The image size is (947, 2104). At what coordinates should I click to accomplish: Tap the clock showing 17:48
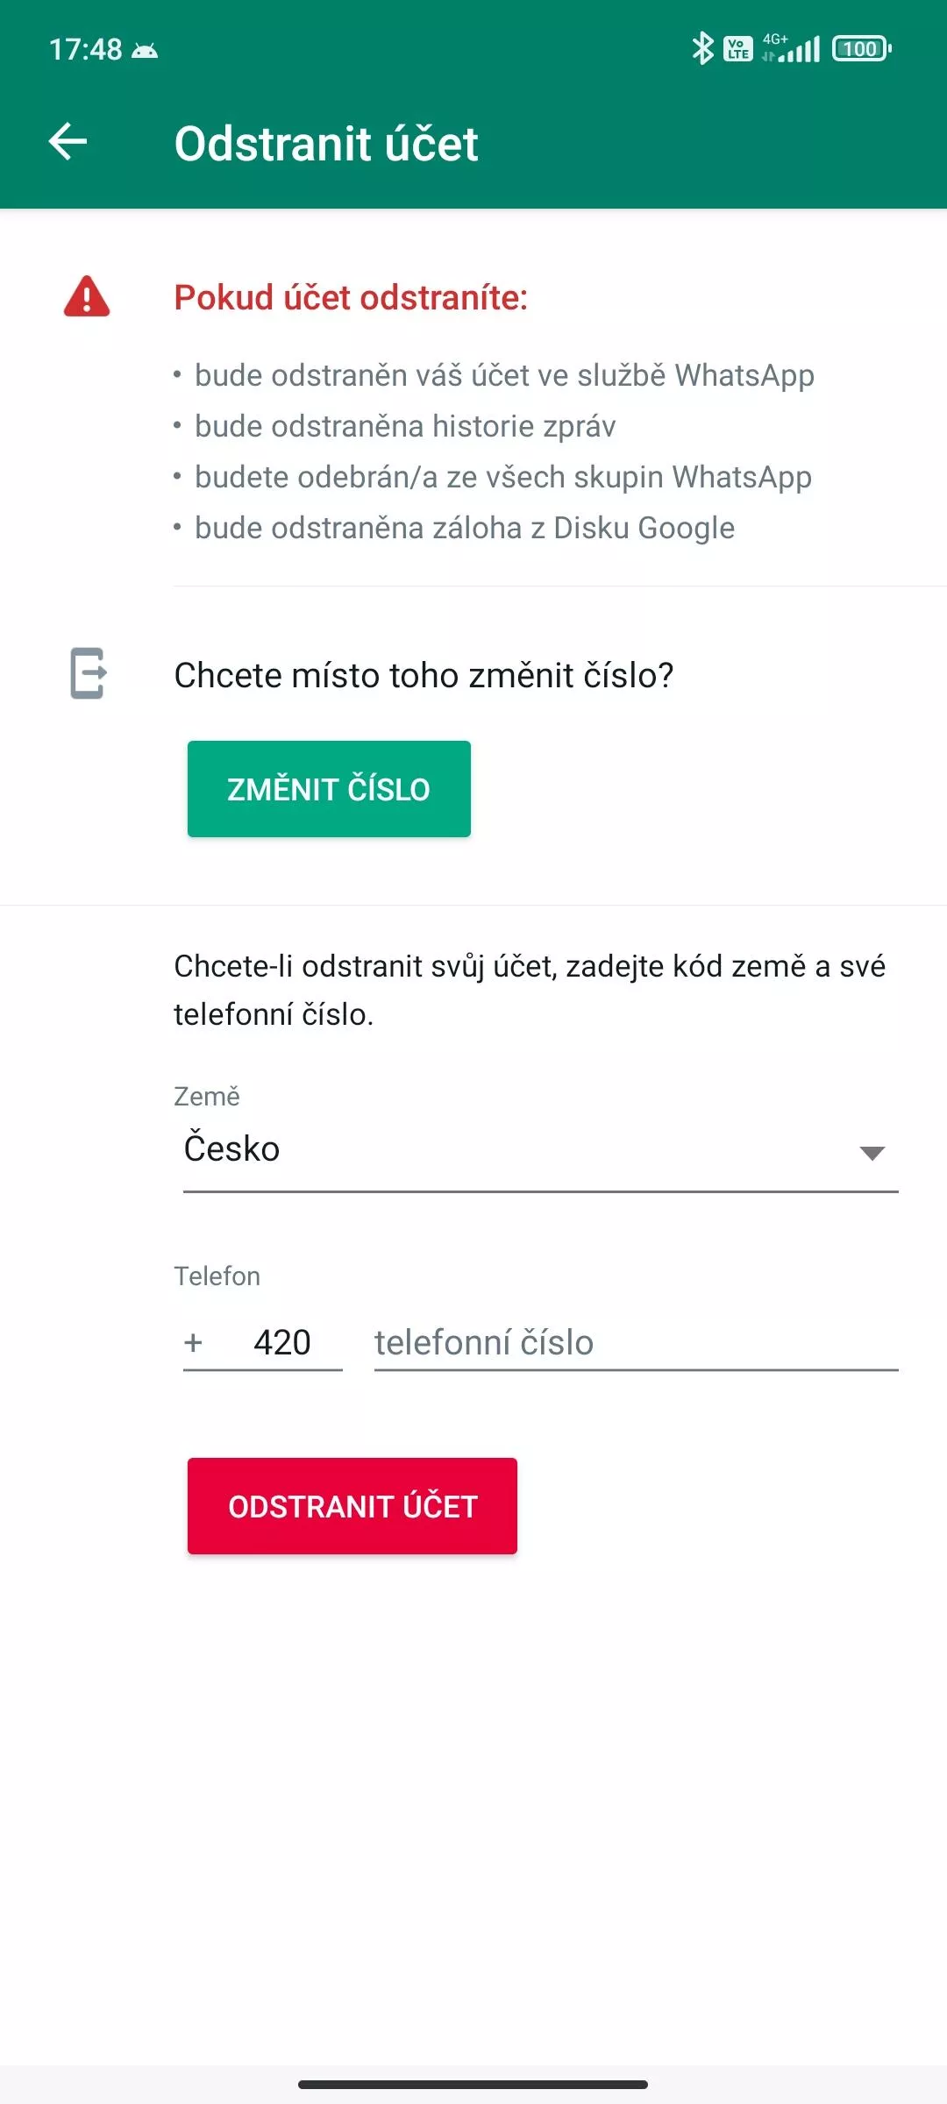pos(86,50)
